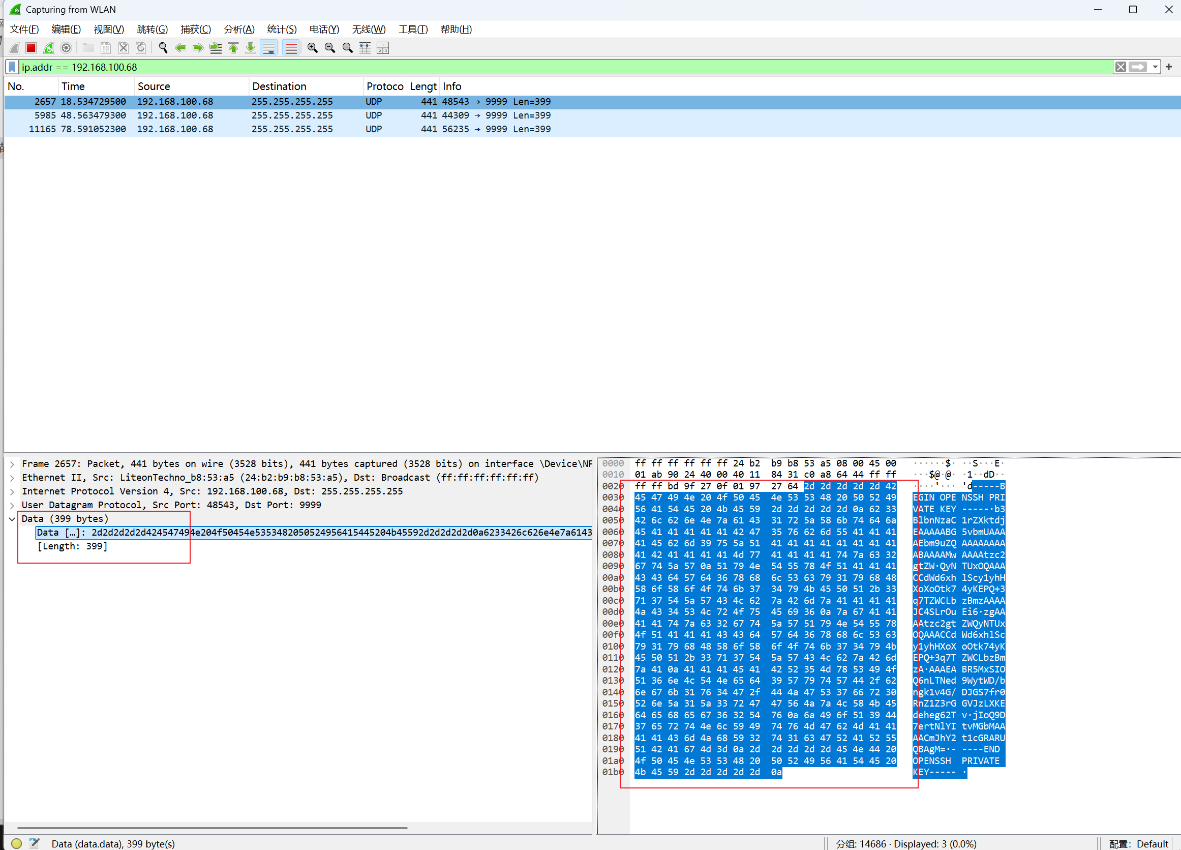Open Find Packet magnifier icon

(163, 48)
